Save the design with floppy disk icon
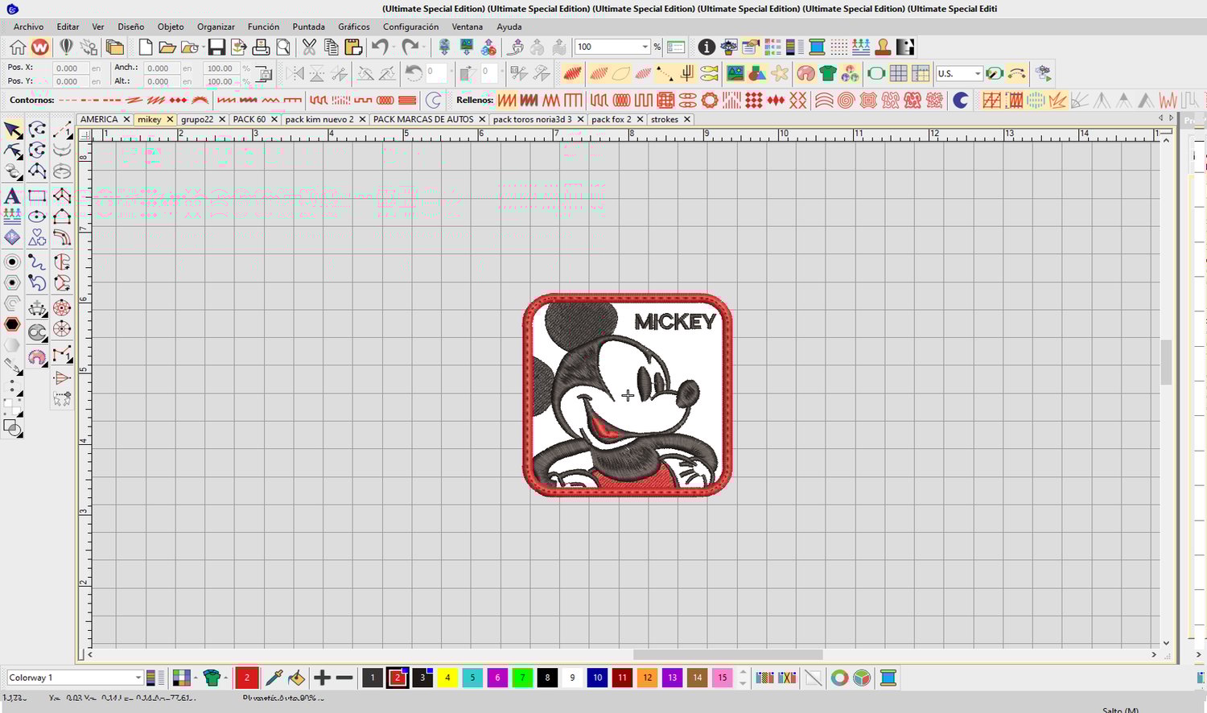This screenshot has width=1207, height=713. (x=216, y=47)
